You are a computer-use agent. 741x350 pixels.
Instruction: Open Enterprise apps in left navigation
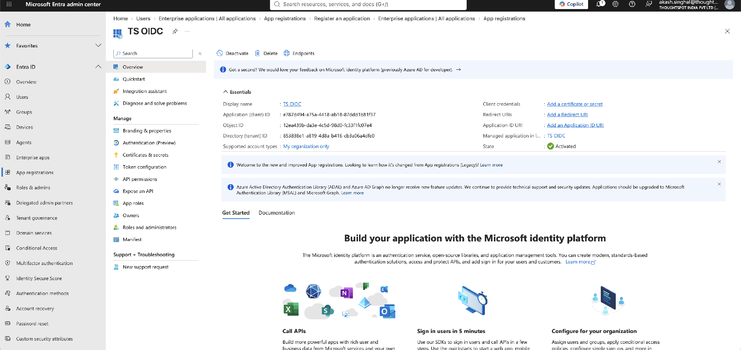click(33, 157)
